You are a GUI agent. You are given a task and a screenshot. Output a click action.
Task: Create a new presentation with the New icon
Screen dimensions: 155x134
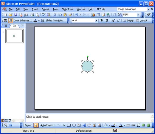[5, 15]
